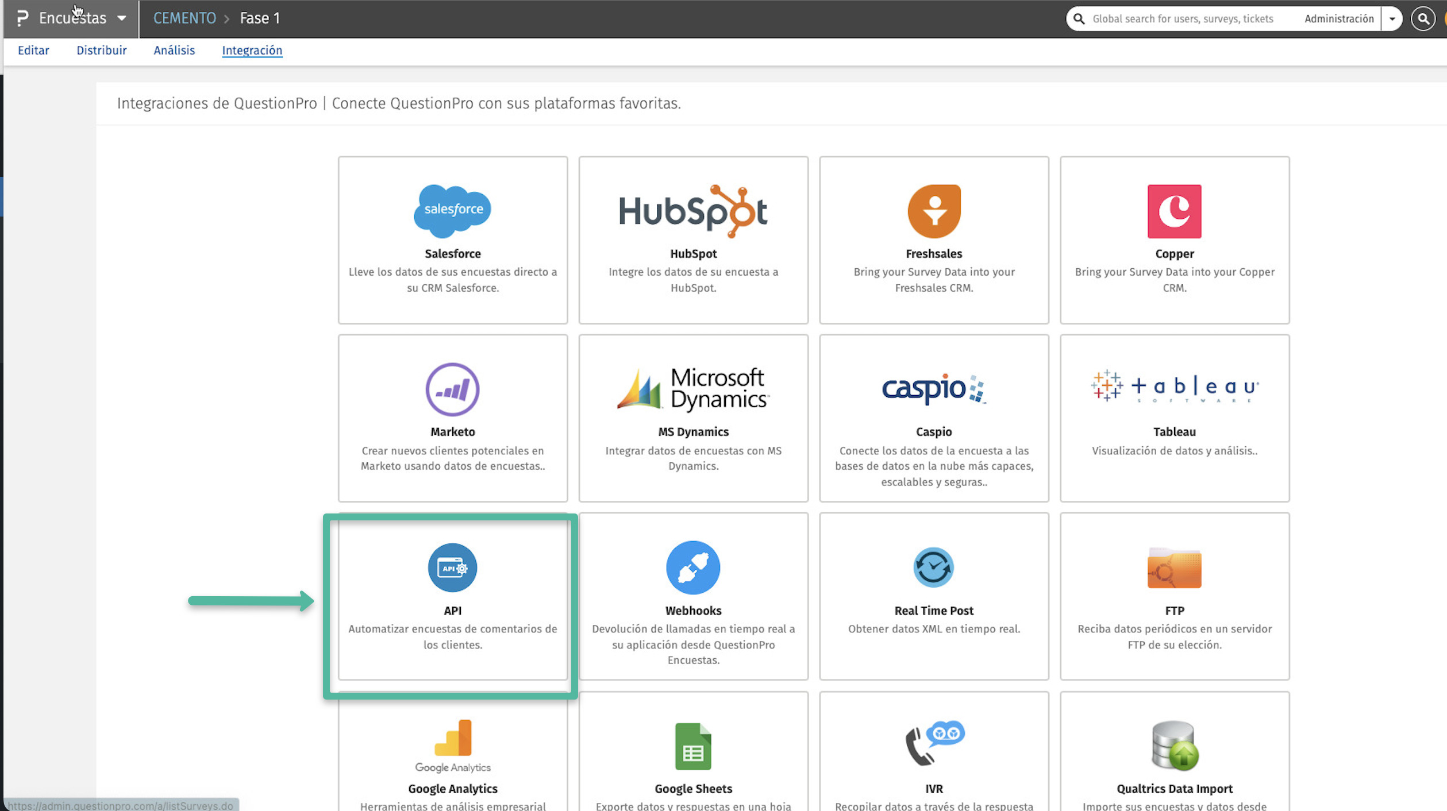
Task: Click the Webhooks plug icon
Action: click(x=693, y=567)
